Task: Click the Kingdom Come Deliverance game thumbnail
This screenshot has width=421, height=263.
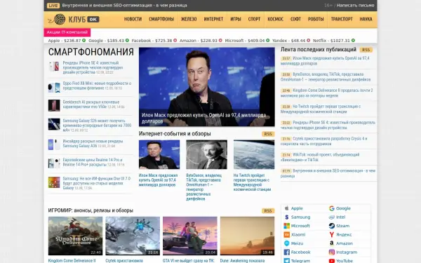Action: 75,236
